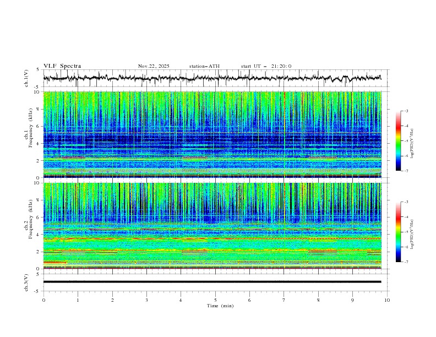This screenshot has height=337, width=436.
Task: Click the "Time (min)" axis label
Action: 220,306
